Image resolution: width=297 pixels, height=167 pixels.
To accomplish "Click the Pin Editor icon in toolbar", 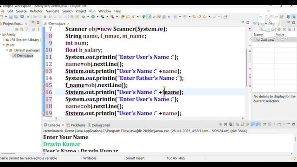I will coord(225,17).
